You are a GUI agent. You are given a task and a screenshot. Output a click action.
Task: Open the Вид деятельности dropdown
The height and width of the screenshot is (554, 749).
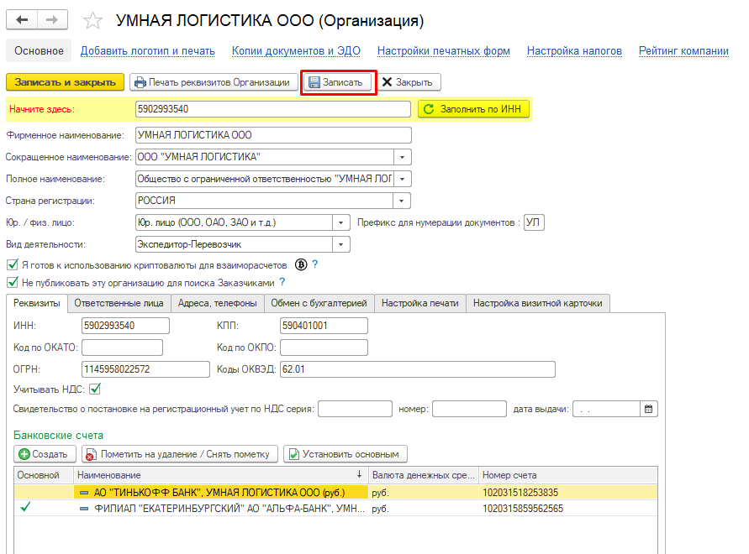[x=341, y=244]
